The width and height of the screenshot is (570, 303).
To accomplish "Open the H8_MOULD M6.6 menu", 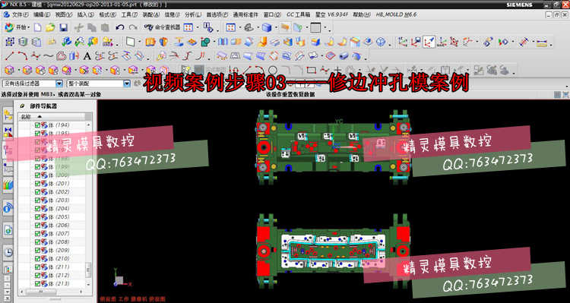I will tap(396, 15).
